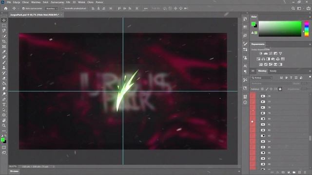Open the Kolor panel menu
The width and height of the screenshot is (312, 175).
click(310, 17)
